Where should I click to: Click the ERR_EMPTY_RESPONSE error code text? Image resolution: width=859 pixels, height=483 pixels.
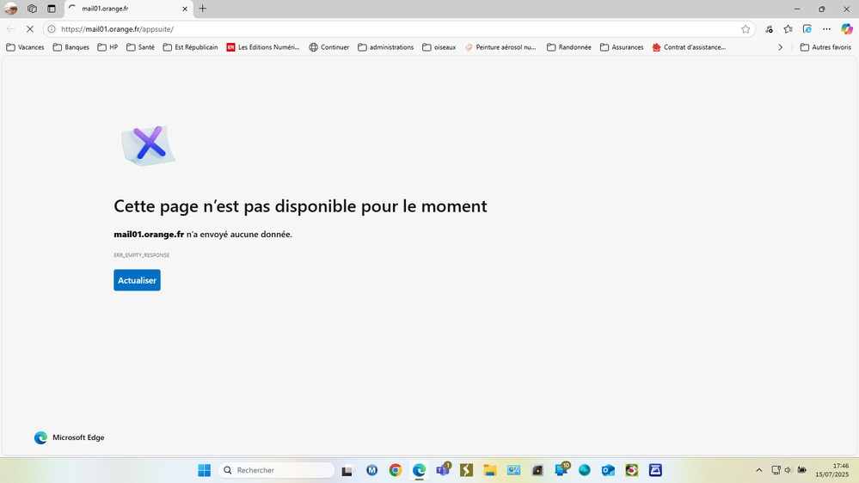point(141,255)
